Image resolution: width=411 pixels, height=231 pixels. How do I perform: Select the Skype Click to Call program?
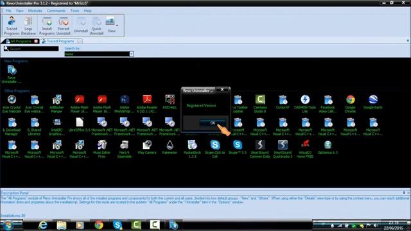[215, 149]
